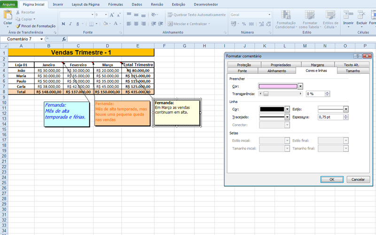Align text left in Alinhamento group
Viewport: 376px width, 235px height.
pos(129,24)
